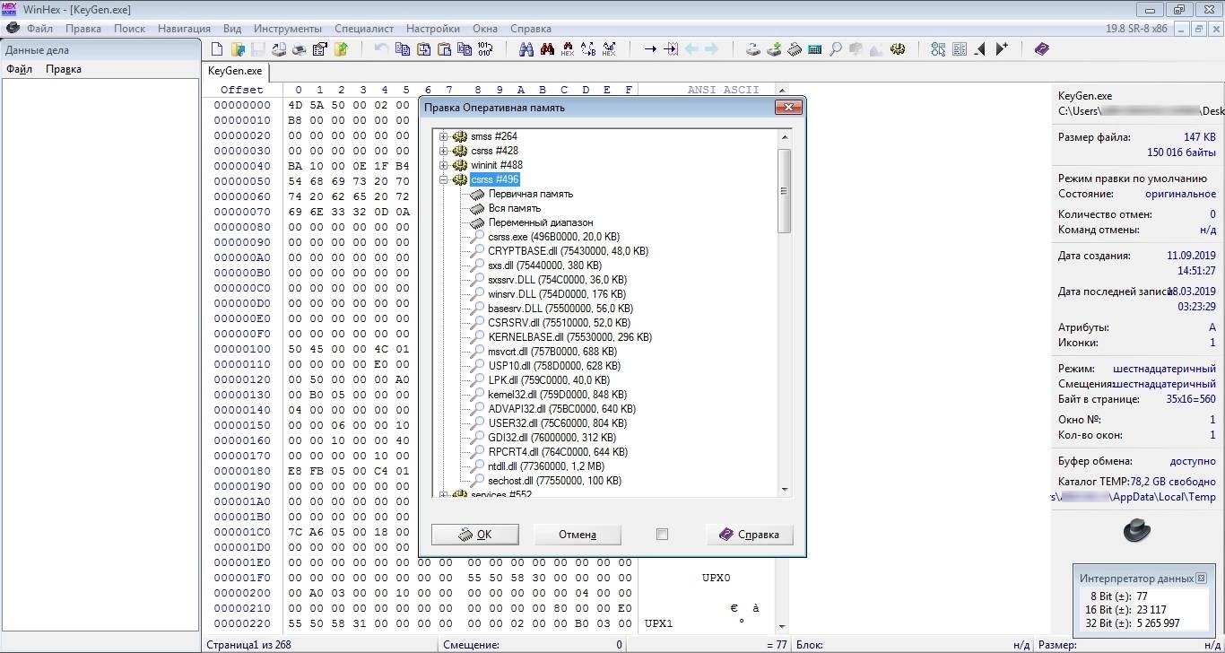Select sechost.dll module entry
1225x653 pixels.
(554, 481)
